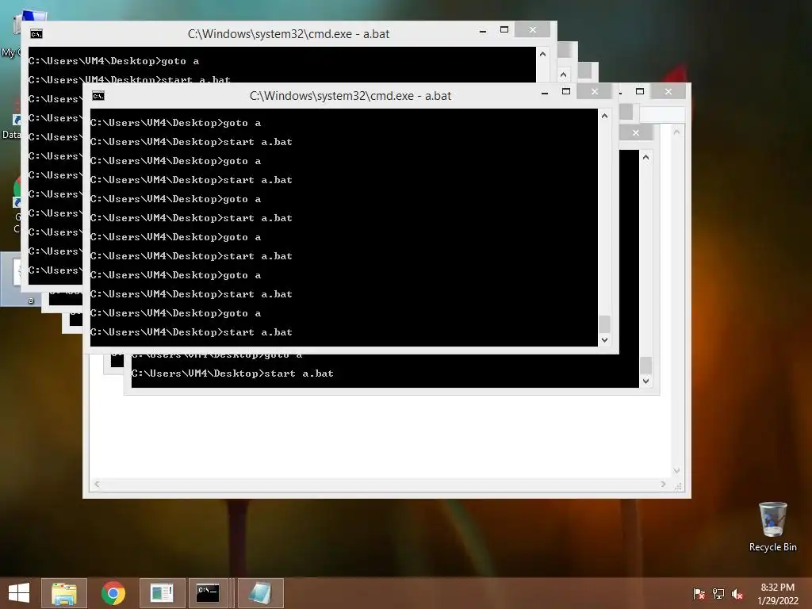Click the muted volume icon in tray
This screenshot has height=609, width=812.
[737, 593]
